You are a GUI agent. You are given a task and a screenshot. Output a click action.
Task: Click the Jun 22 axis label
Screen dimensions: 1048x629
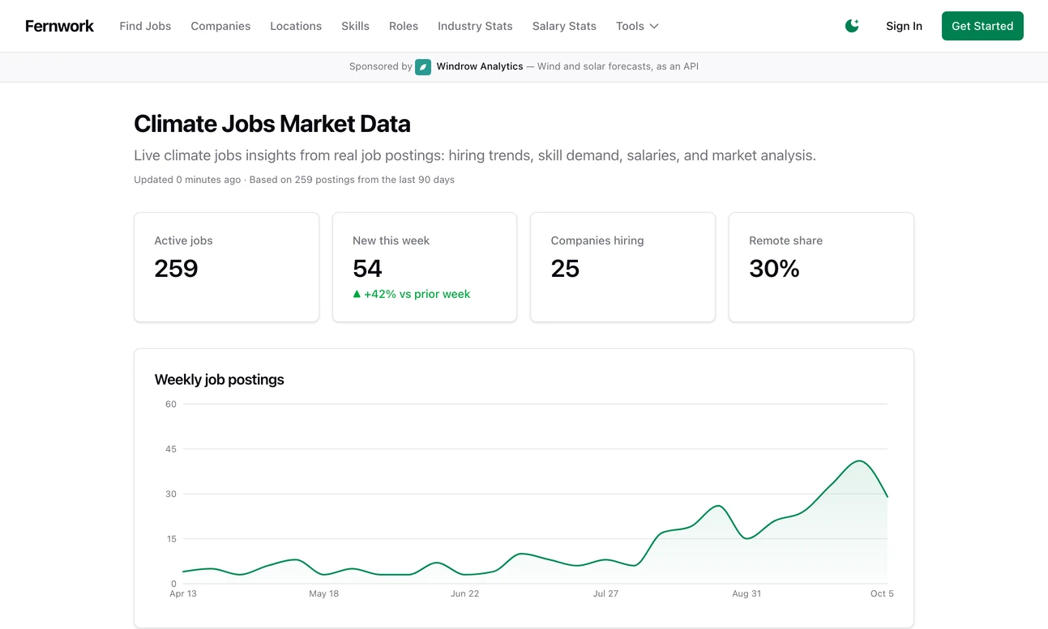pyautogui.click(x=464, y=593)
